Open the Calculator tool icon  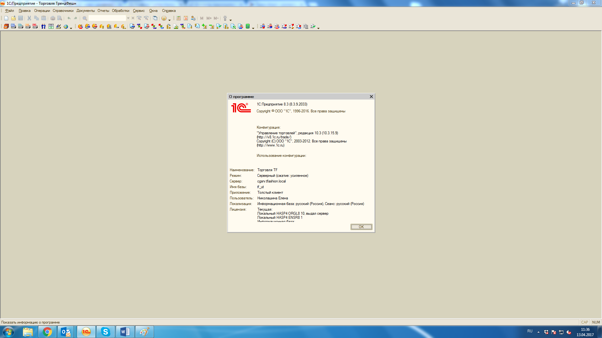(178, 18)
